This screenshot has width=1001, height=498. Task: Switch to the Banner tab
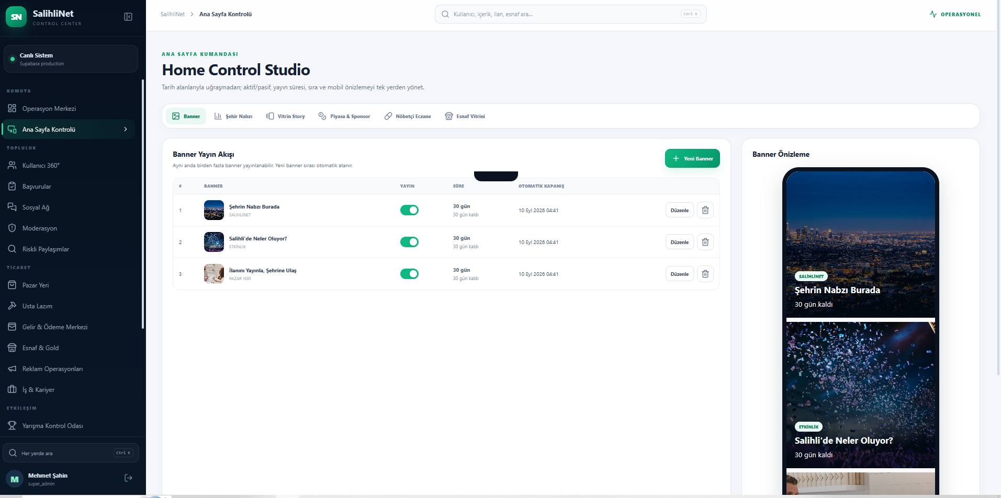[186, 116]
